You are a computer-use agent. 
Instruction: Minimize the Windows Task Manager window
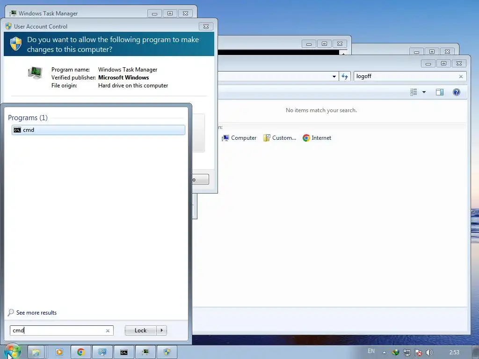click(x=154, y=13)
